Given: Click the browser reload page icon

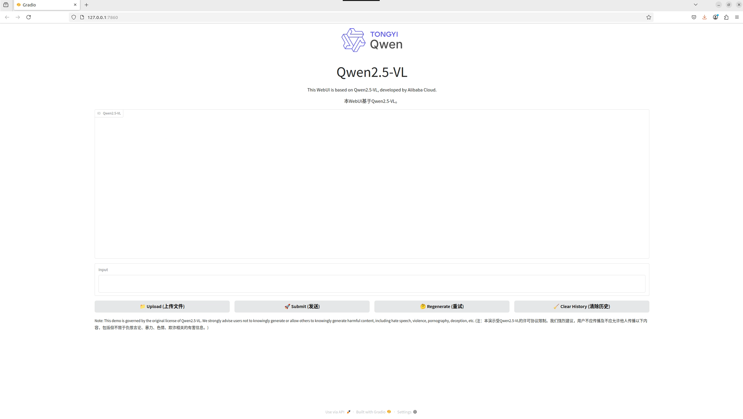Looking at the screenshot, I should tap(29, 17).
